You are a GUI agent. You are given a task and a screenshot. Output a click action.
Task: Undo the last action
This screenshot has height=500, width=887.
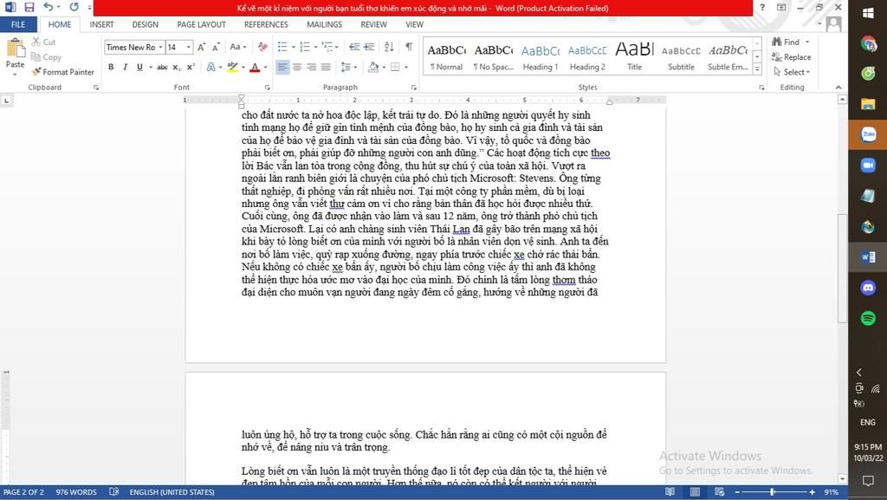49,7
